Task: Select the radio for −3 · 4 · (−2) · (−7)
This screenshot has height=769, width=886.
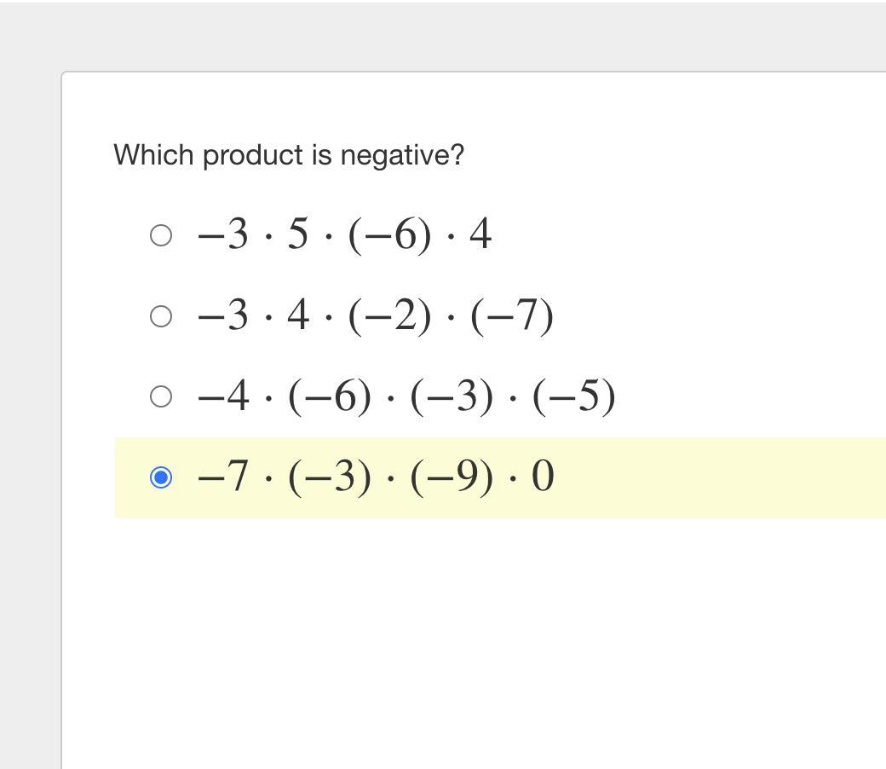Action: (x=161, y=316)
